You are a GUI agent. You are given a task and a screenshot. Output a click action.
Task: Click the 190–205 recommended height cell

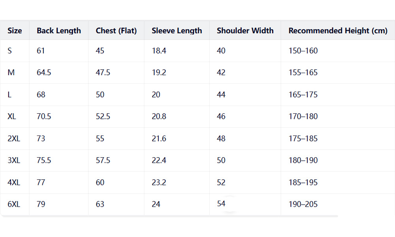[x=303, y=204]
